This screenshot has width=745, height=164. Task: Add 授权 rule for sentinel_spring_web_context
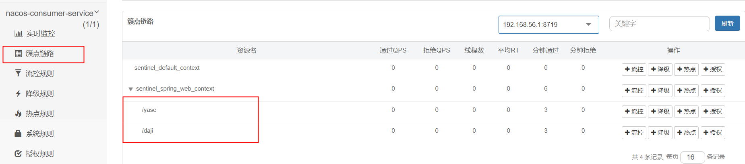tap(712, 91)
